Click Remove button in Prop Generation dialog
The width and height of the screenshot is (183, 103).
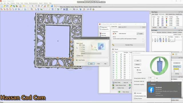coord(138,64)
